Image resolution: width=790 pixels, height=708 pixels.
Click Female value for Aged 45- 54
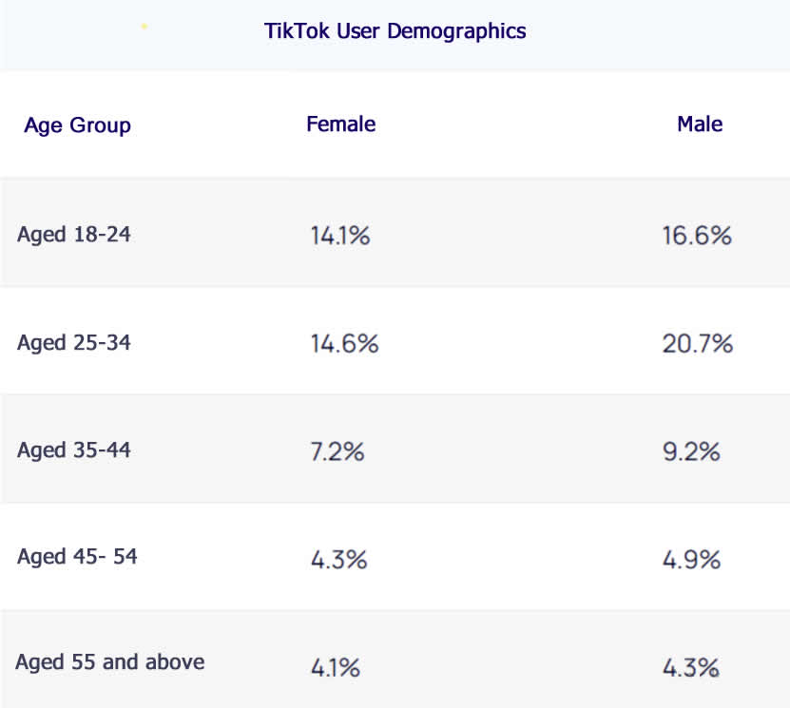coord(338,560)
